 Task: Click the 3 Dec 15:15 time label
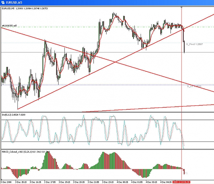[x=21, y=182]
